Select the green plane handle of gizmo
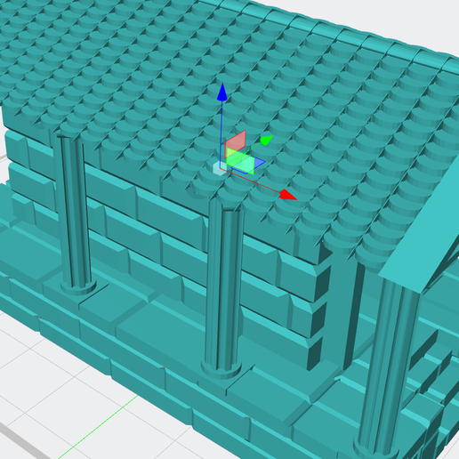 pos(240,161)
